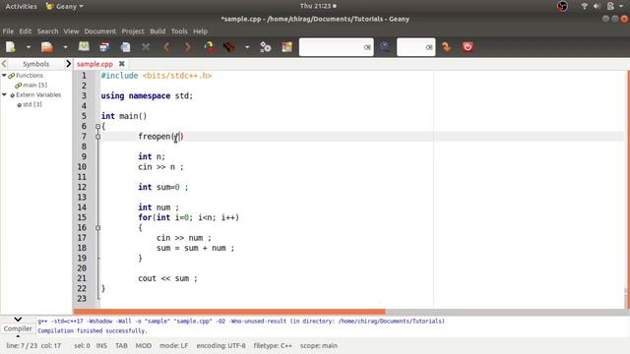Screen dimensions: 630x354
Task: Toggle code fold marker at line 6
Action: point(97,127)
